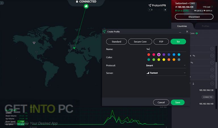
Task: Minimize the Create Profile dialog
Action: pos(180,32)
